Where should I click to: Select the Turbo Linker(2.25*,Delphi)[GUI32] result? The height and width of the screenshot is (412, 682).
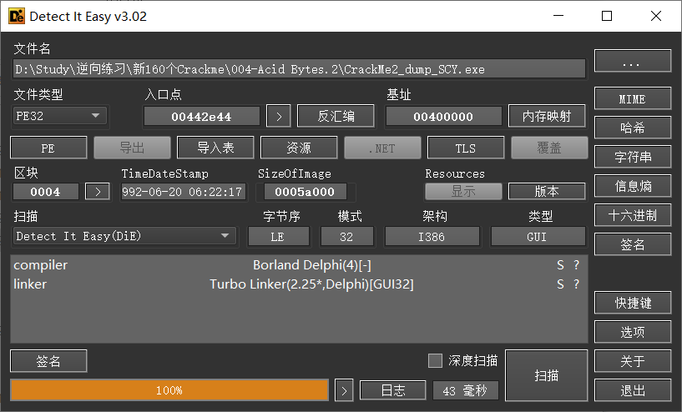(311, 284)
